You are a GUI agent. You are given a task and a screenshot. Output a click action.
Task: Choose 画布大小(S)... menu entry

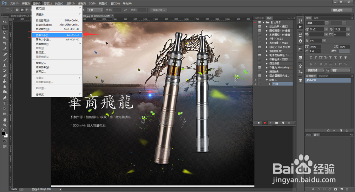click(x=57, y=40)
